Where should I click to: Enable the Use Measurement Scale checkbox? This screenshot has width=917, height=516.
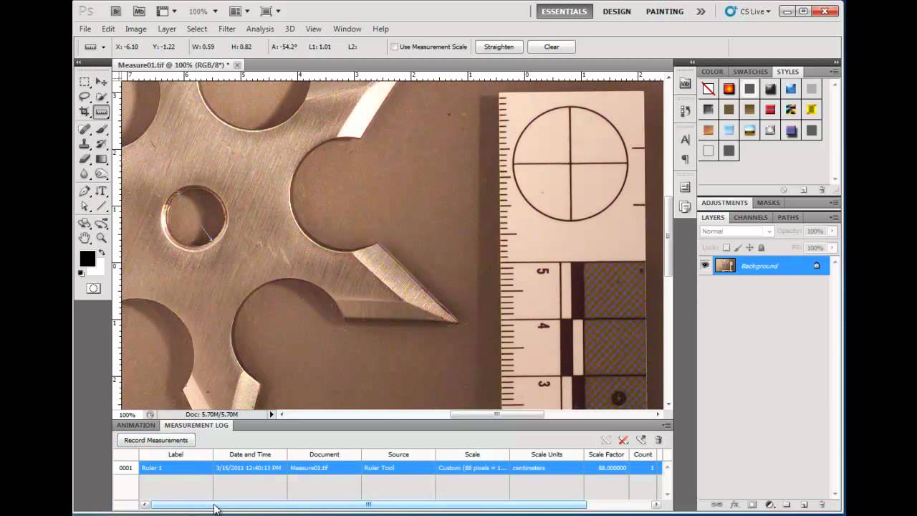tap(394, 47)
